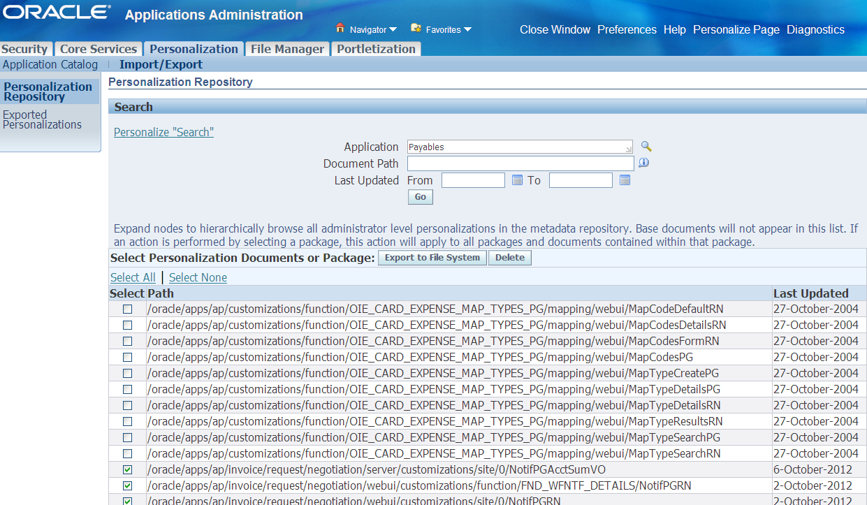Focus the Application field containing Payables

520,147
